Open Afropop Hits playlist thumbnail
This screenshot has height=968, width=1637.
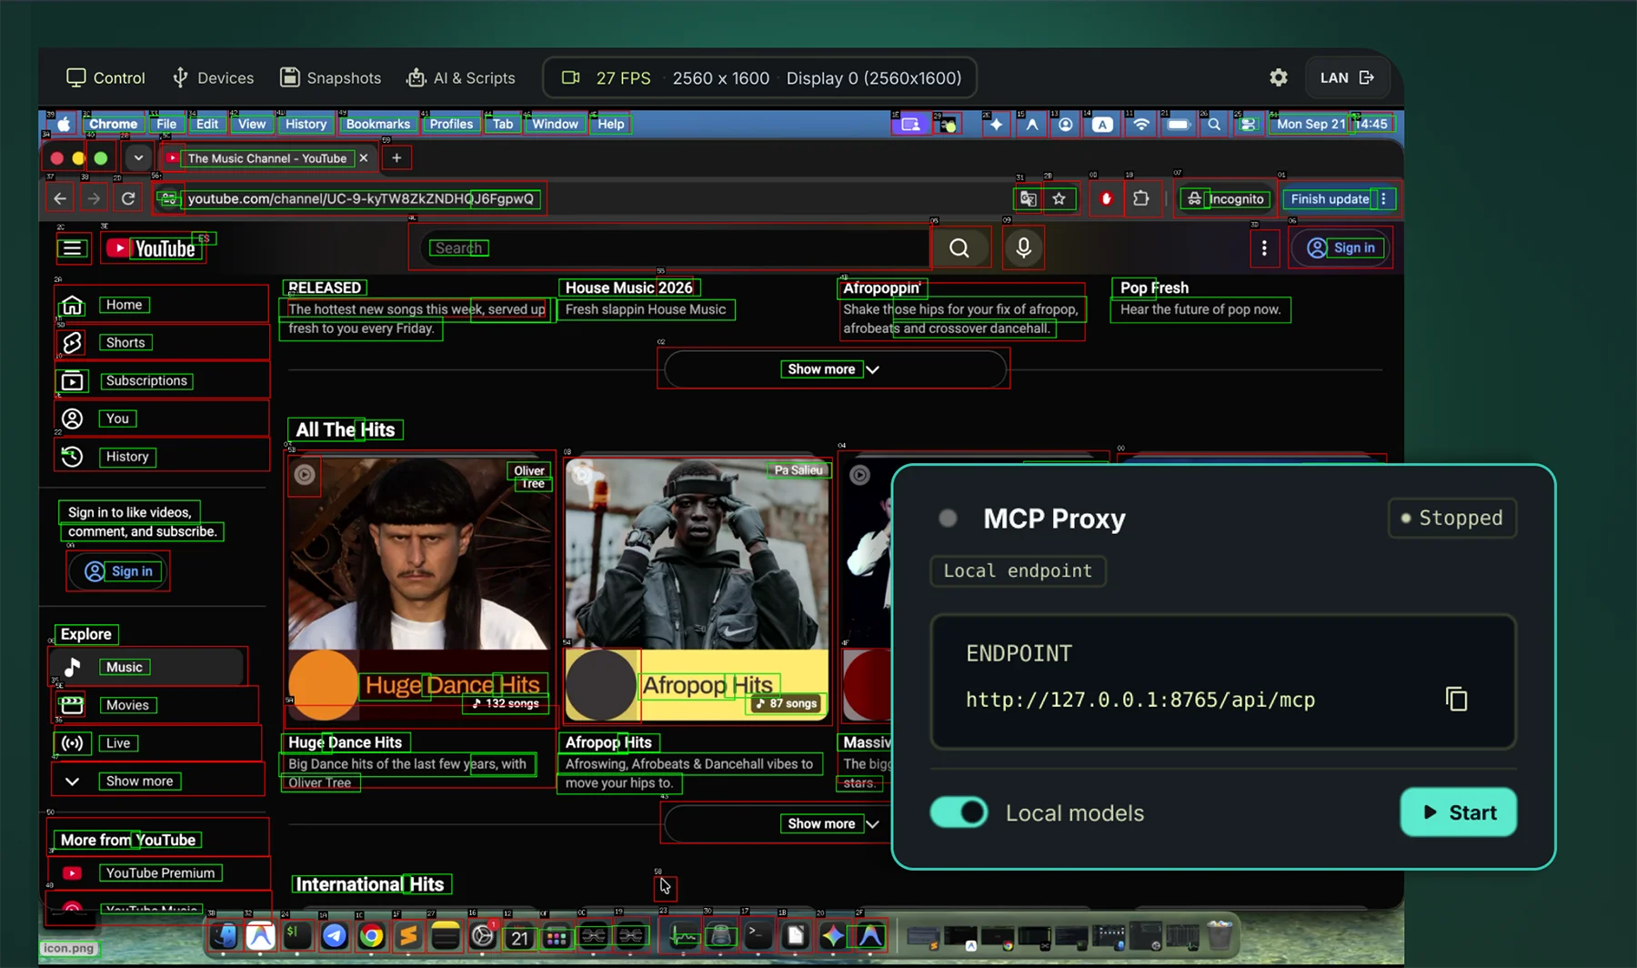click(x=697, y=589)
